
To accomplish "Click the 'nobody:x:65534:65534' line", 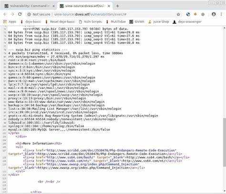I will click(x=62, y=119).
